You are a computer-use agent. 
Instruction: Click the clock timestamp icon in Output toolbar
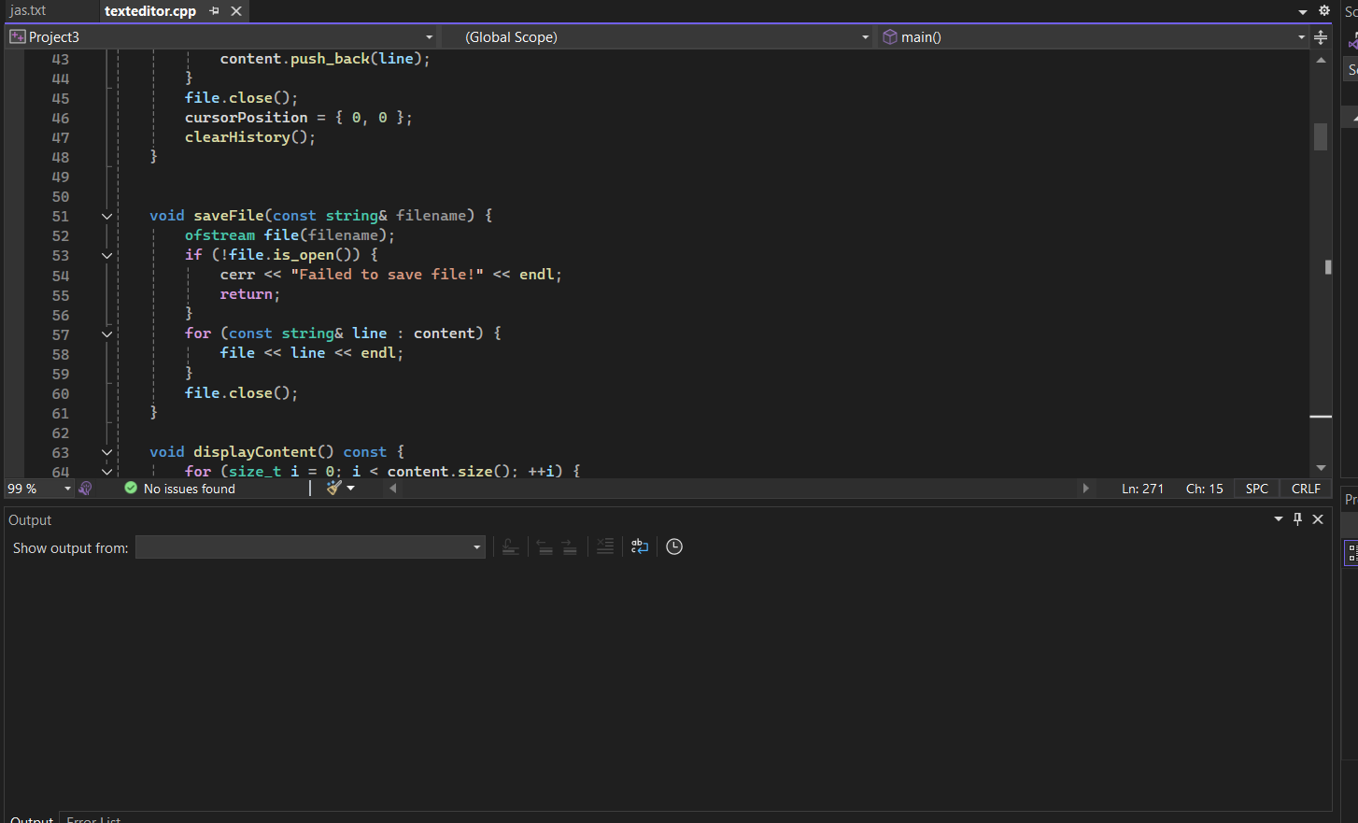pyautogui.click(x=674, y=547)
